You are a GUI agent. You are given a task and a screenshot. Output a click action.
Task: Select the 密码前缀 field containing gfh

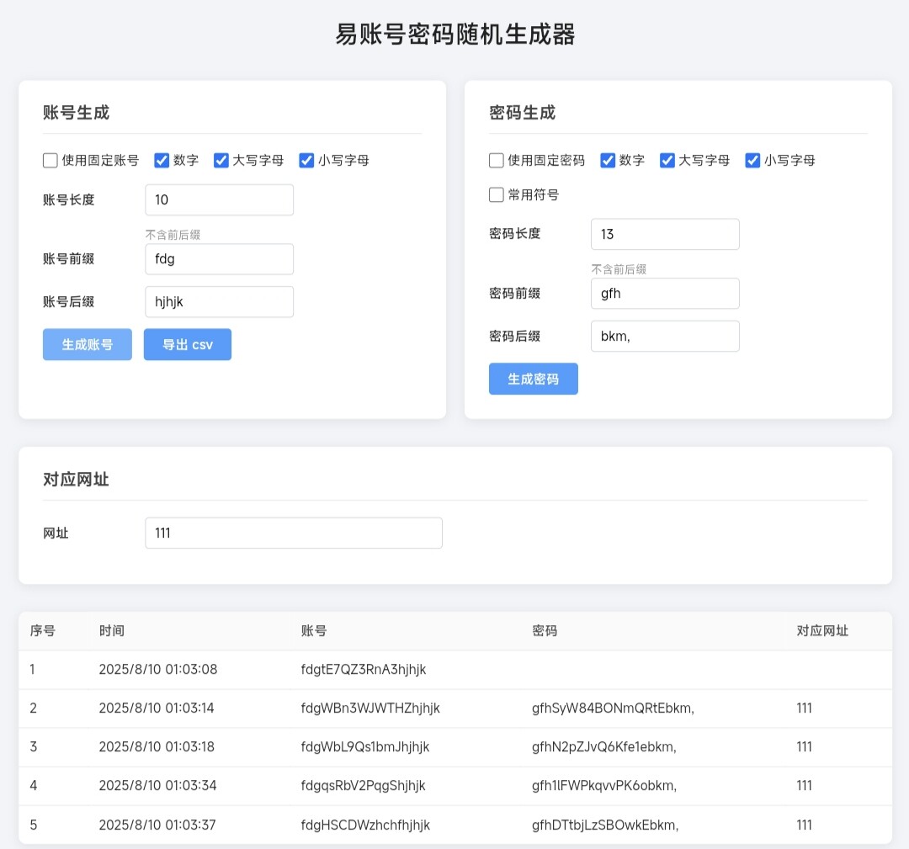(665, 293)
